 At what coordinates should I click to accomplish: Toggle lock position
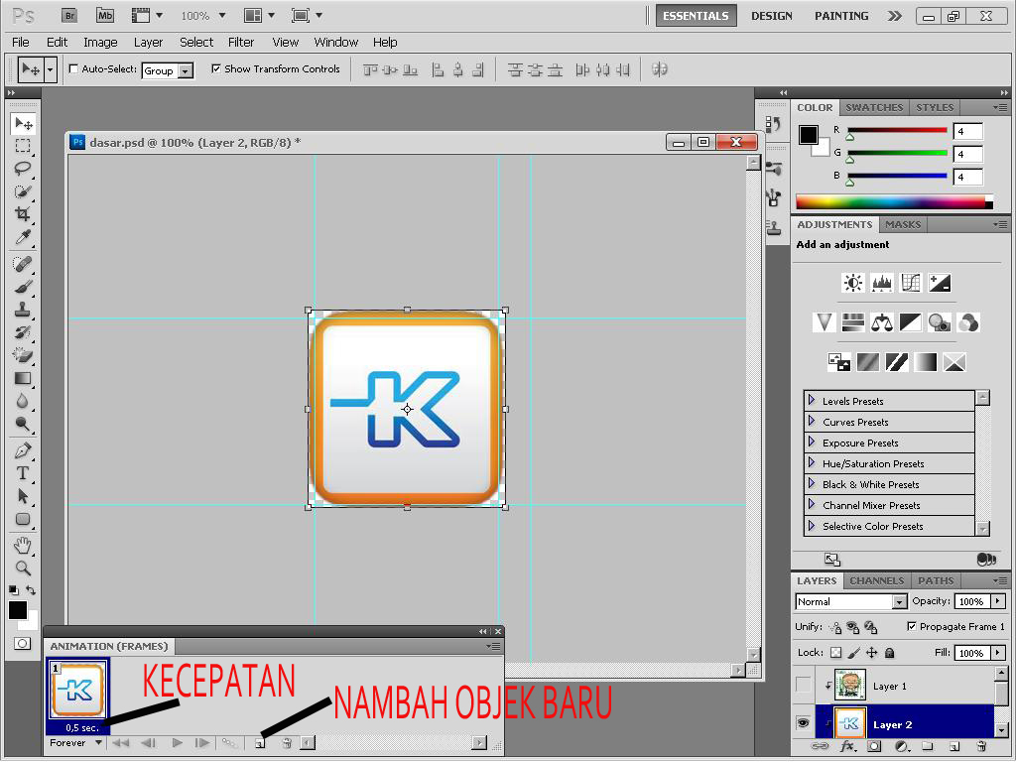(x=871, y=653)
